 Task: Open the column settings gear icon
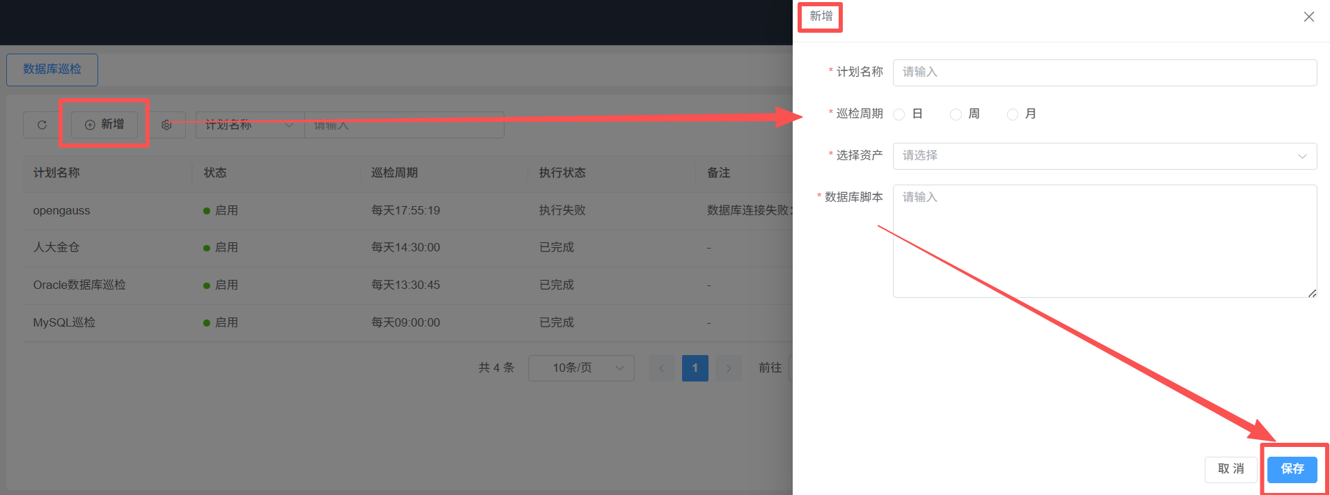(166, 125)
